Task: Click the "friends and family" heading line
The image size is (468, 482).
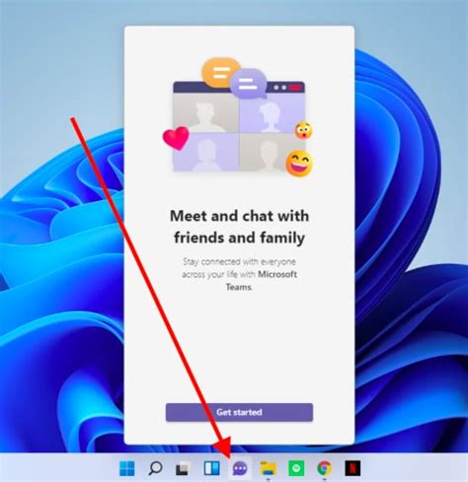Action: (239, 238)
